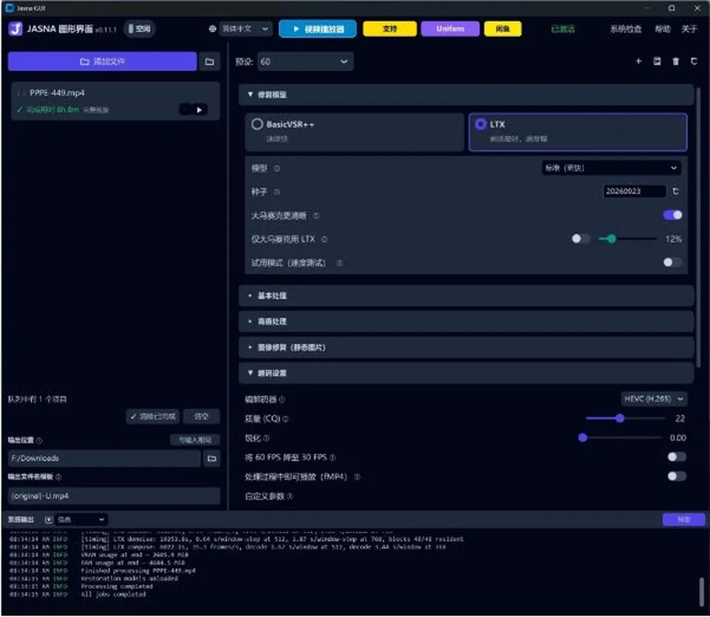
Task: Select the BasicVSR++ restoration model
Action: point(354,132)
